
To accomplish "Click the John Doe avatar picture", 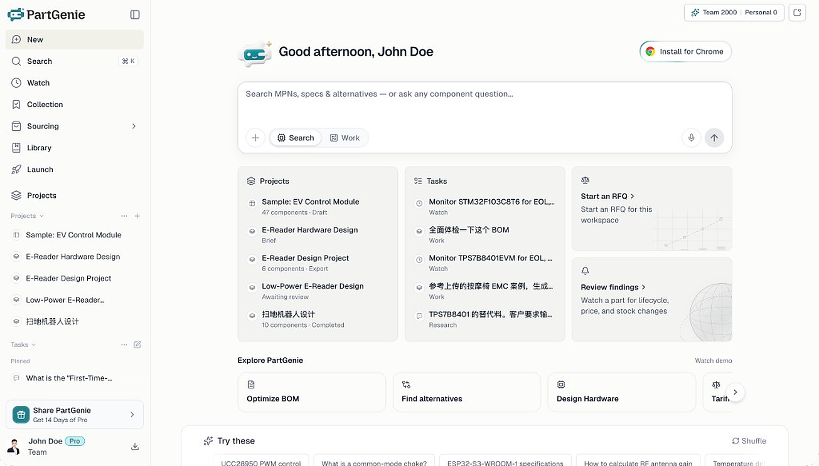I will pyautogui.click(x=14, y=446).
